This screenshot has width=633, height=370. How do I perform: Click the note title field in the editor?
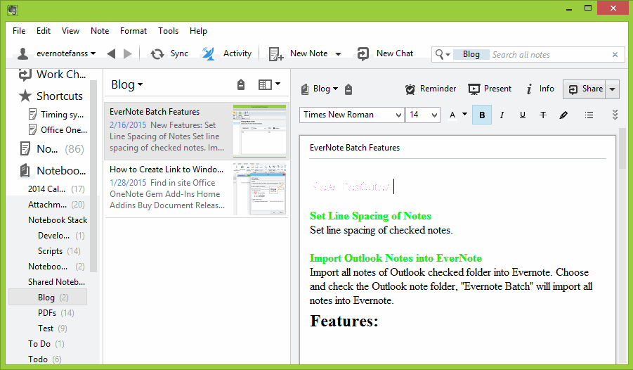click(457, 148)
